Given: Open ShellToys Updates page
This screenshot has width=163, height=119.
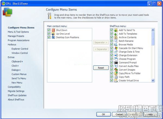Looking at the screenshot, I should pyautogui.click(x=17, y=95).
